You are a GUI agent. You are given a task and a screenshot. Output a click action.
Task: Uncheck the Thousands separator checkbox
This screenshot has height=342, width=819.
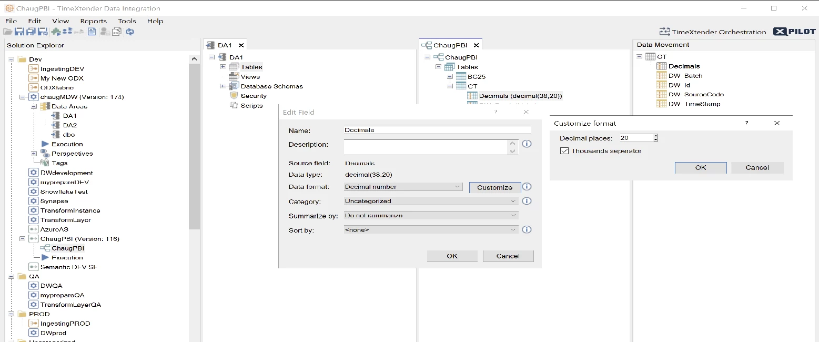tap(564, 151)
